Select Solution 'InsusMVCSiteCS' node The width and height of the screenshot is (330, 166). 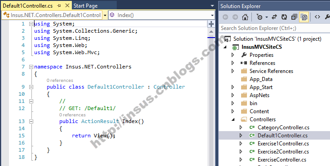pyautogui.click(x=277, y=39)
